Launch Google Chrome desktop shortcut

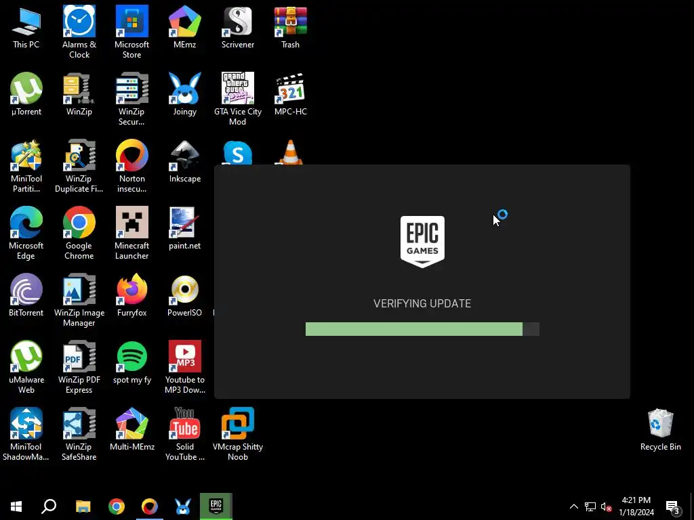[x=79, y=233]
